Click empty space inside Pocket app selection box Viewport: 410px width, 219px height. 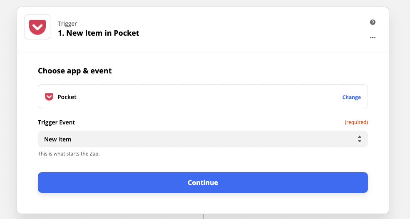pos(209,97)
